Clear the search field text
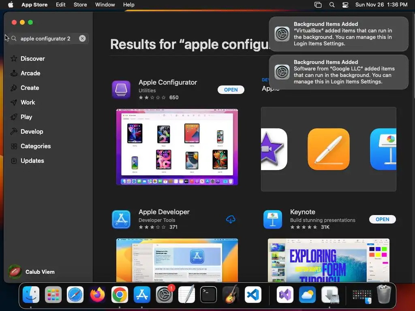Viewport: 415px width, 311px height. point(82,38)
